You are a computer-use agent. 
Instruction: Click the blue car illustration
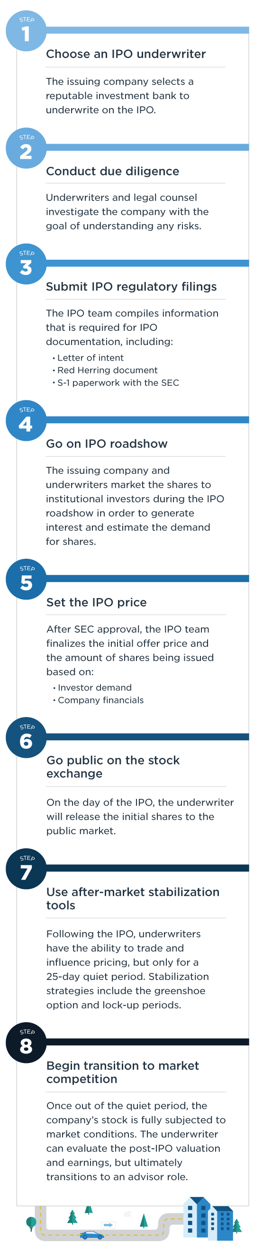coord(92,1235)
